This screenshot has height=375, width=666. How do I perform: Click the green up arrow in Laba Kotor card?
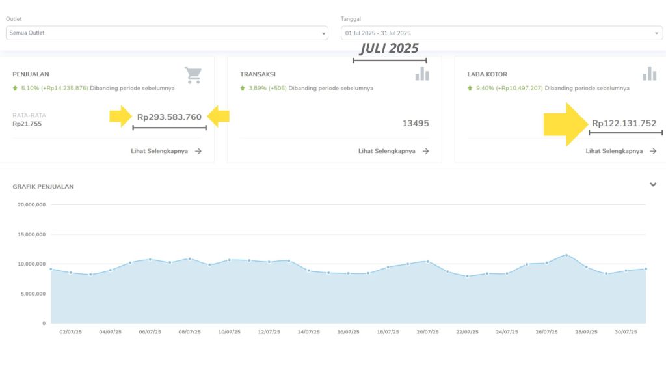(x=470, y=88)
